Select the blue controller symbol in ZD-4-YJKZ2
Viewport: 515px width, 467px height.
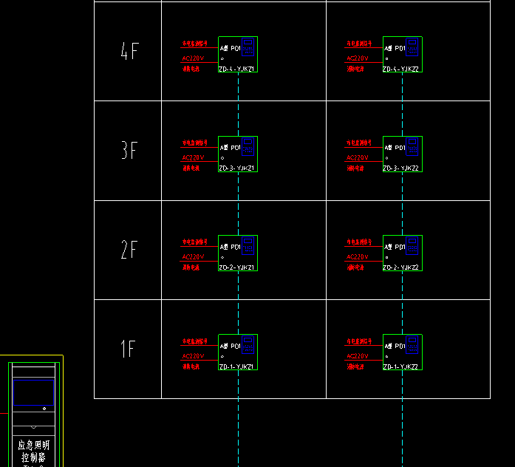tap(412, 47)
